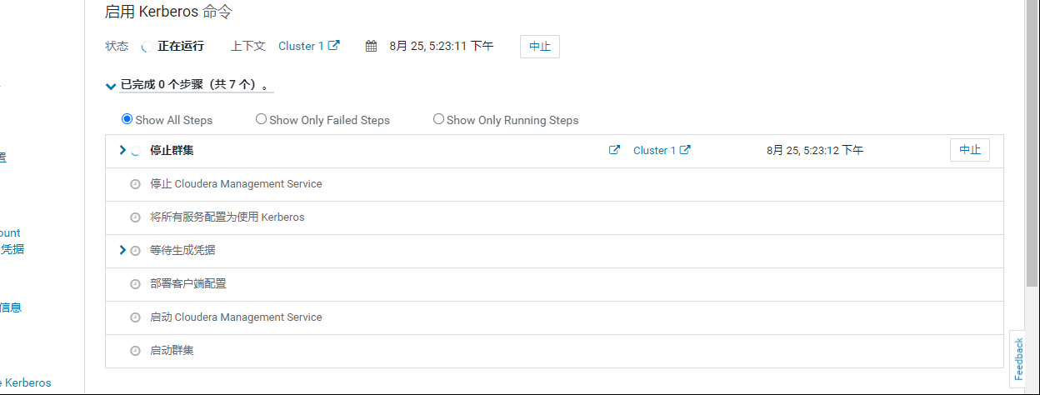Open the Cluster 1 link in the 停止群集 row
This screenshot has width=1040, height=395.
coord(655,150)
